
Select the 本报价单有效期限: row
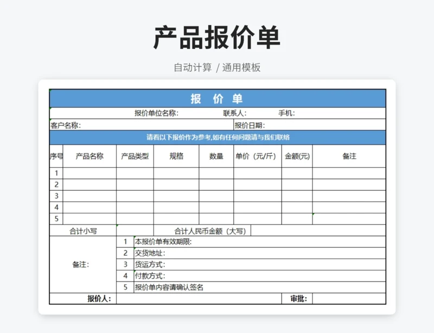260,242
